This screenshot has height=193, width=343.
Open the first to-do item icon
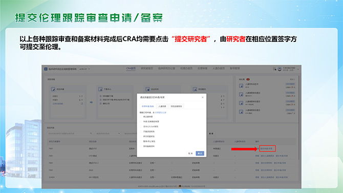click(241, 85)
